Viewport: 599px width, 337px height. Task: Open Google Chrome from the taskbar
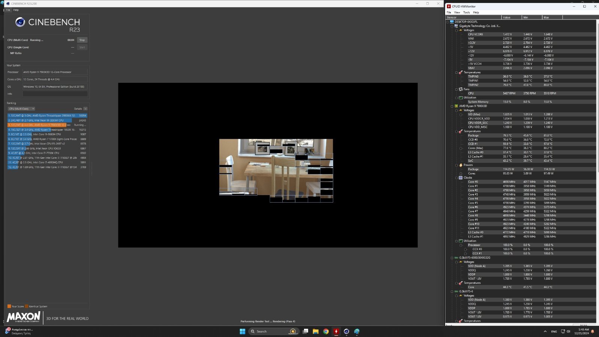click(x=326, y=331)
